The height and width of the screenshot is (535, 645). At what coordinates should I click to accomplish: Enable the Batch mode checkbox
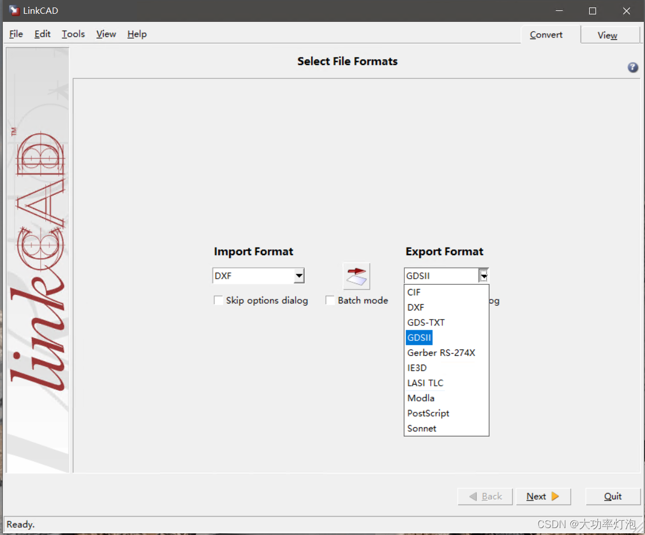click(x=330, y=300)
